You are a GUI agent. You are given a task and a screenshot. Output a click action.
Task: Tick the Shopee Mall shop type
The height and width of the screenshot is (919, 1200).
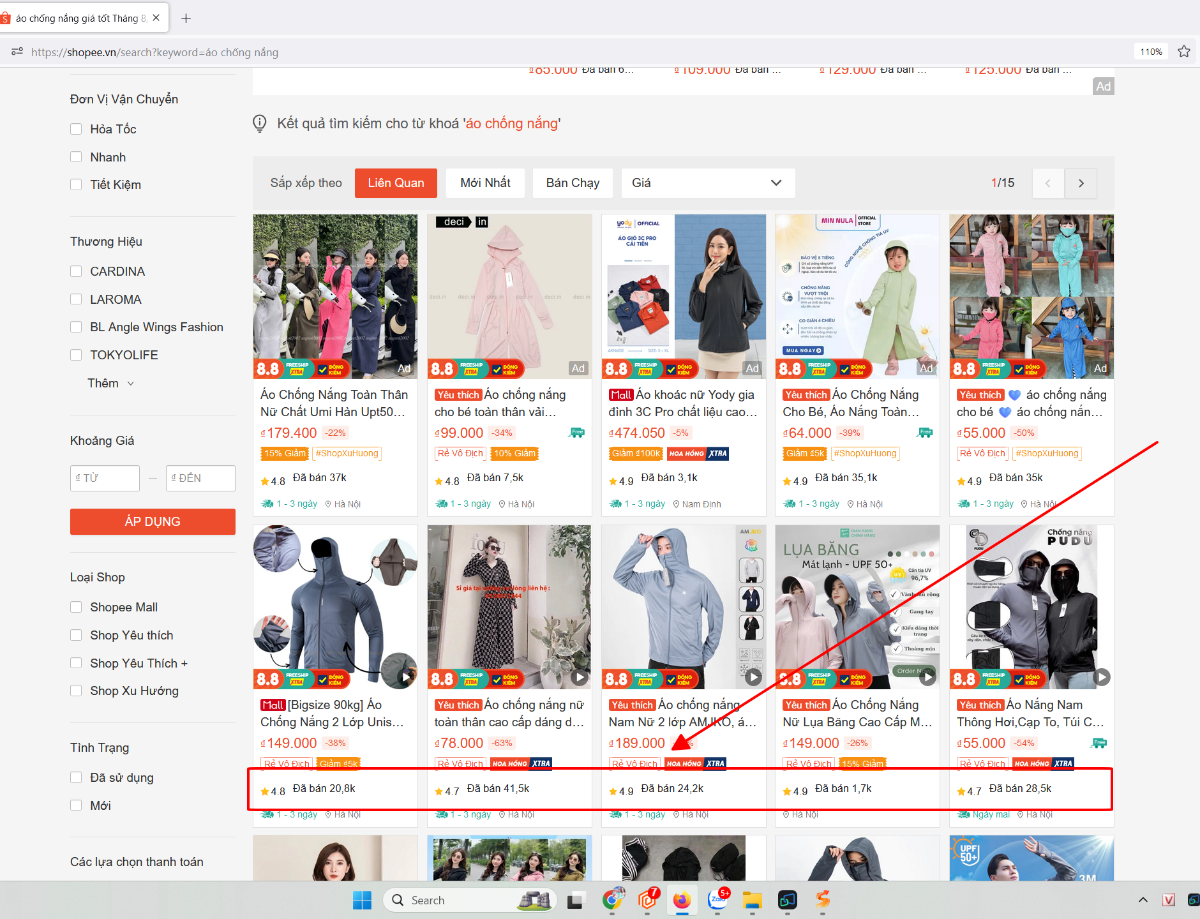(76, 607)
